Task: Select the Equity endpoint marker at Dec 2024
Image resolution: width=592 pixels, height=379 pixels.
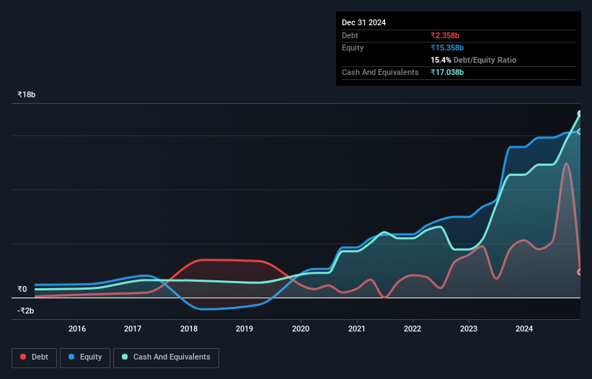Action: coord(580,132)
